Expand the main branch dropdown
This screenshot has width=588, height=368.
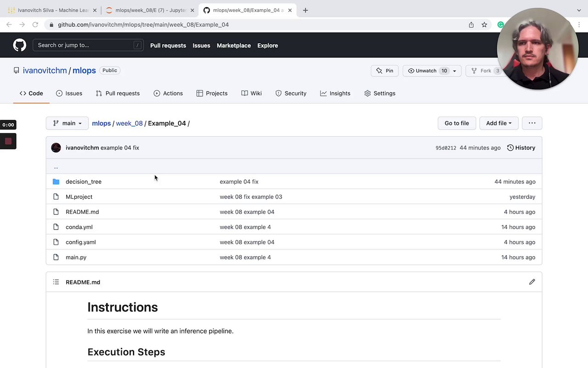click(x=67, y=123)
